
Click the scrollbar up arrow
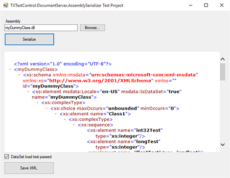coord(223,59)
